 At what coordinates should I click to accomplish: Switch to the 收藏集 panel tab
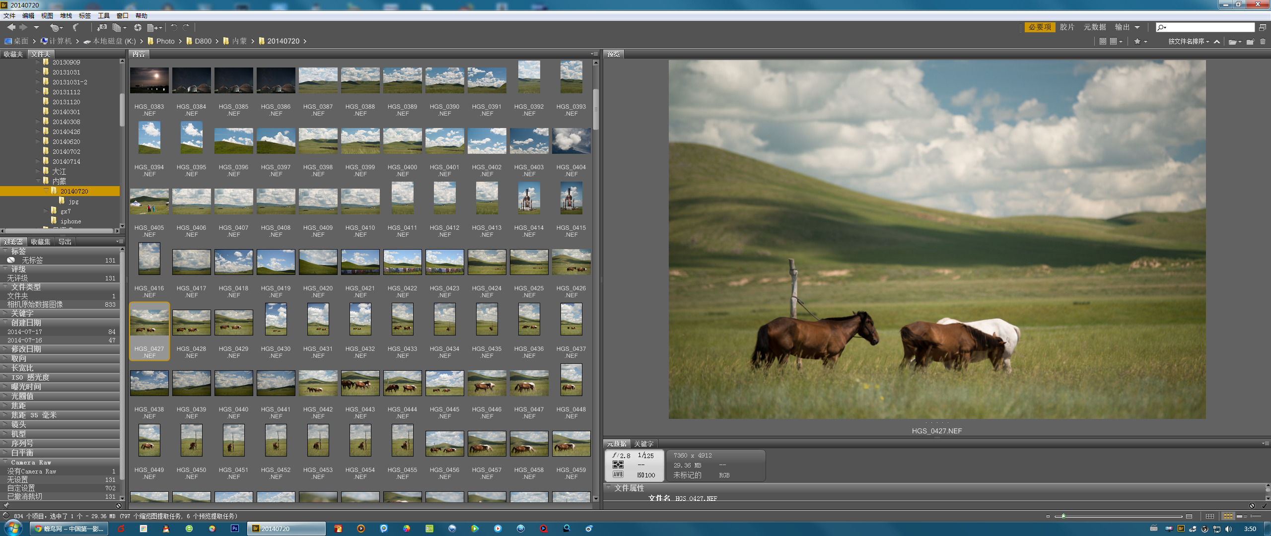pyautogui.click(x=41, y=242)
